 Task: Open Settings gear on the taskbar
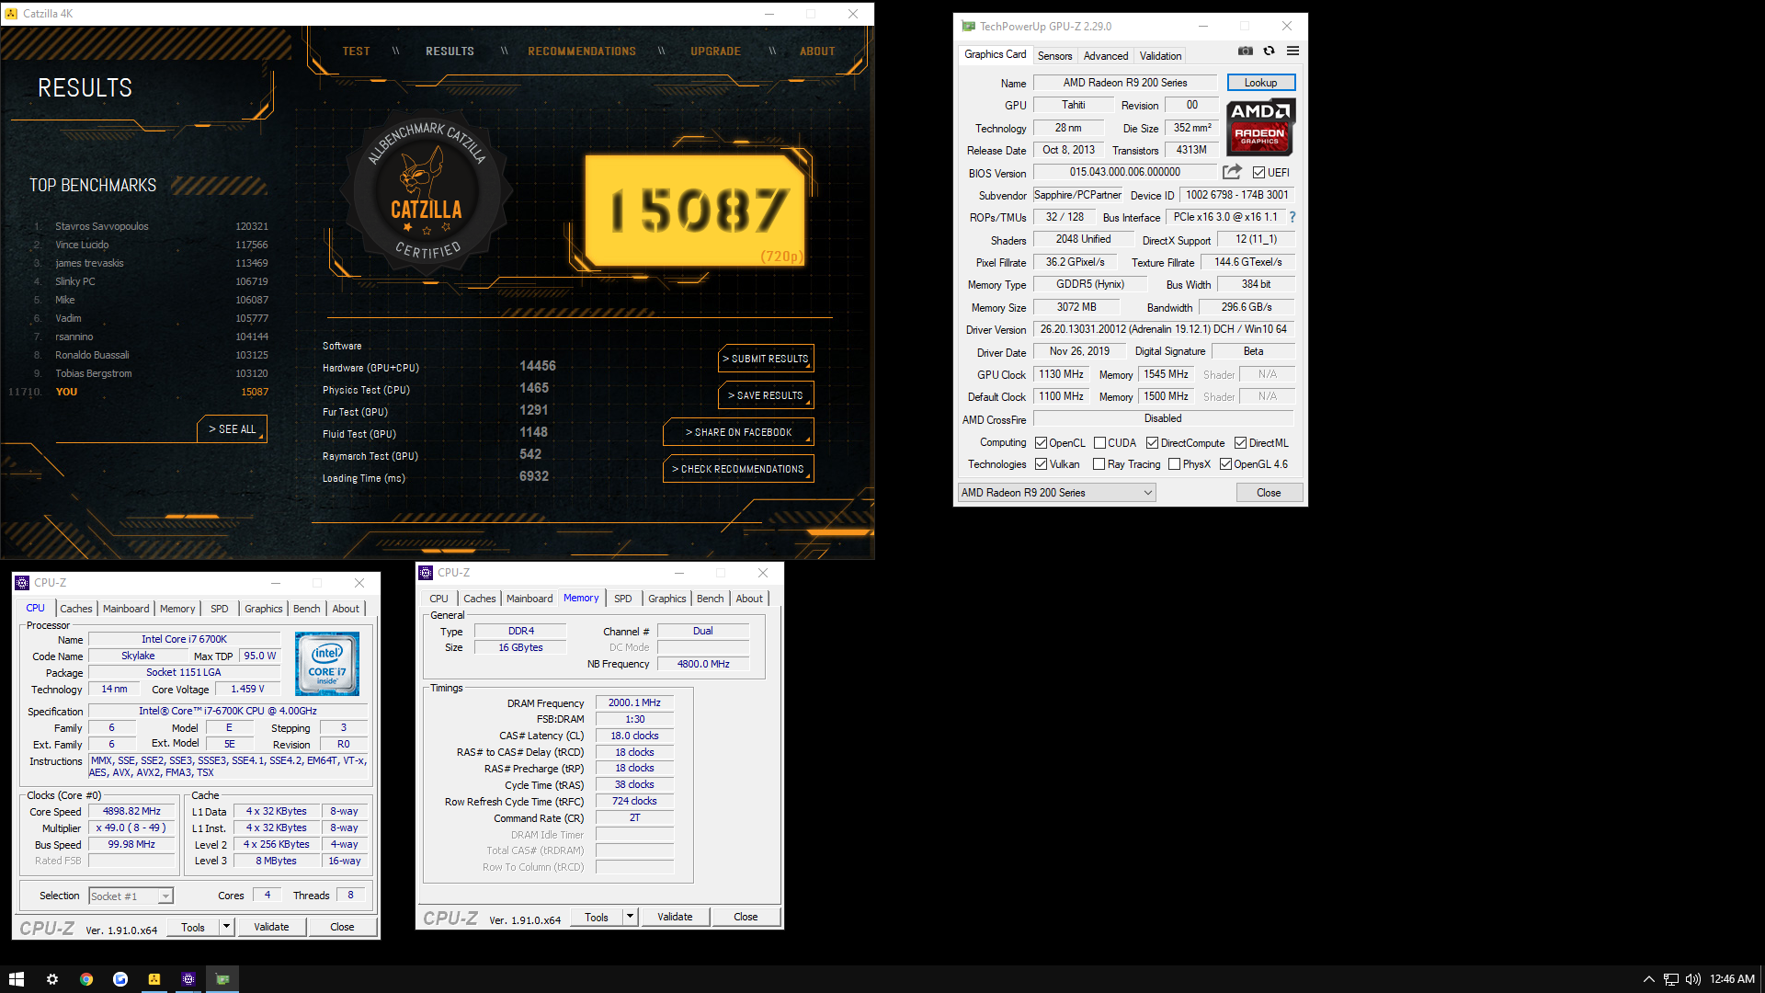click(x=52, y=979)
